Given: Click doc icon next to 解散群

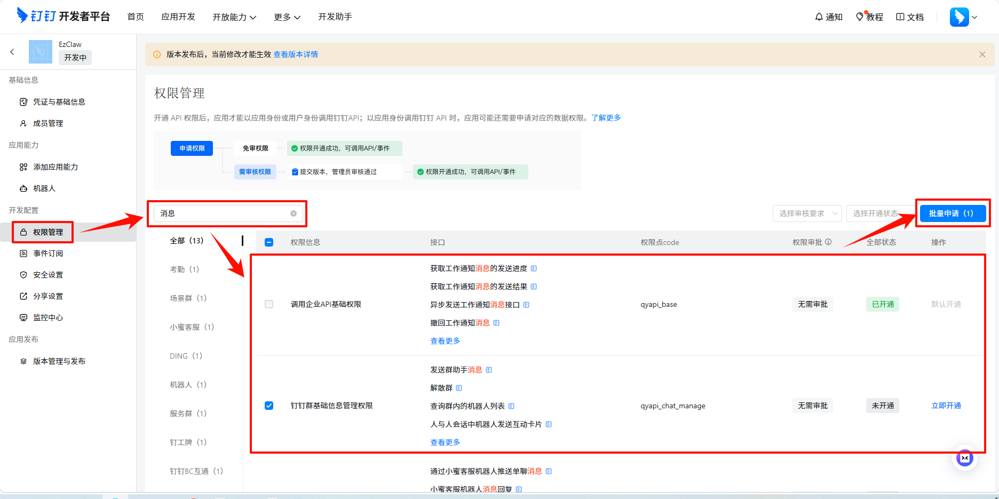Looking at the screenshot, I should click(x=459, y=388).
